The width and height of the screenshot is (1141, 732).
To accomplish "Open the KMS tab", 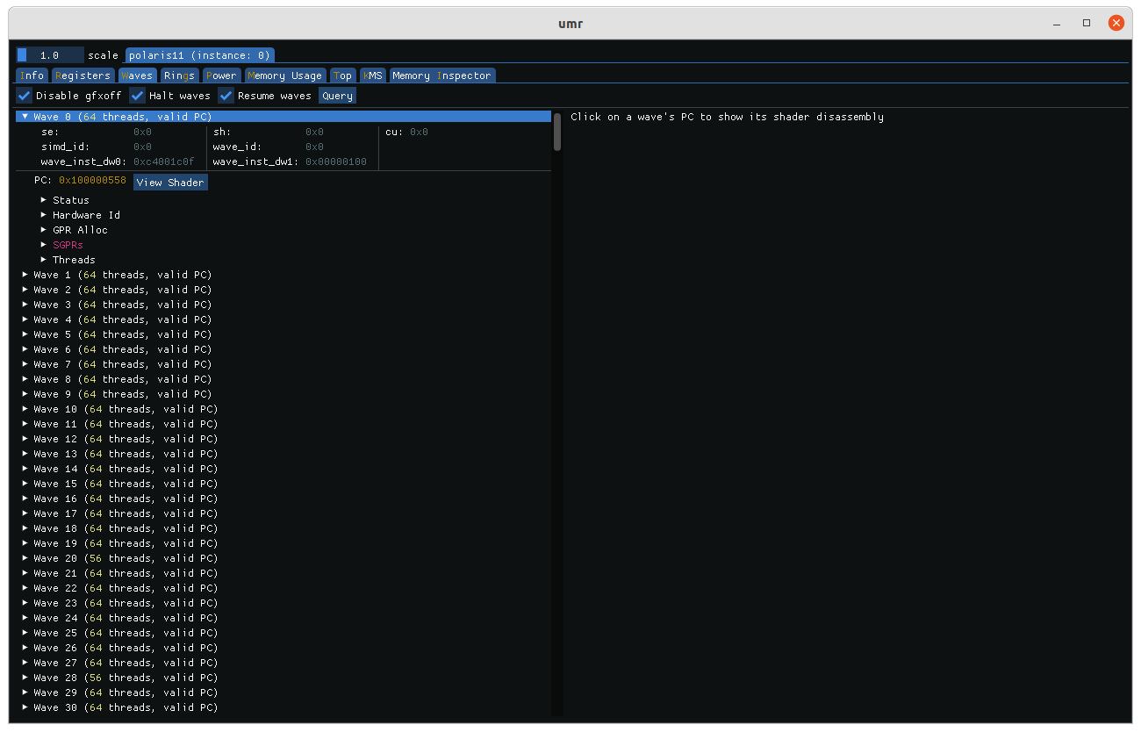I will tap(373, 75).
